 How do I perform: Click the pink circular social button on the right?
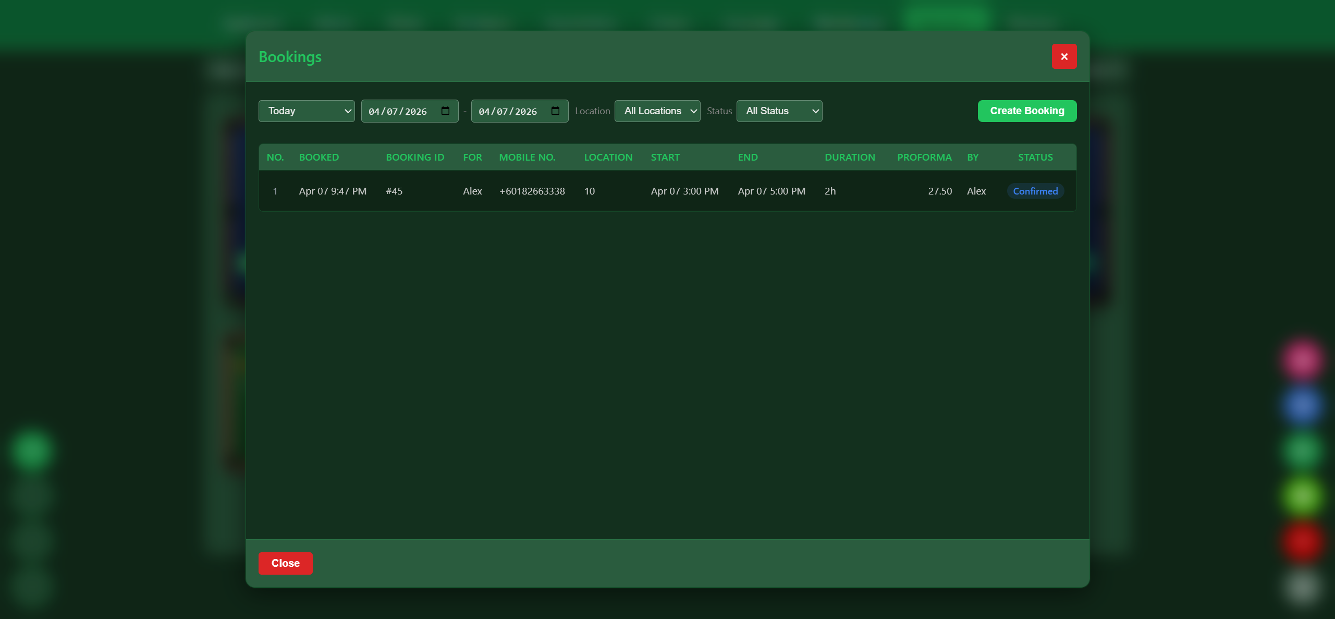[x=1302, y=359]
